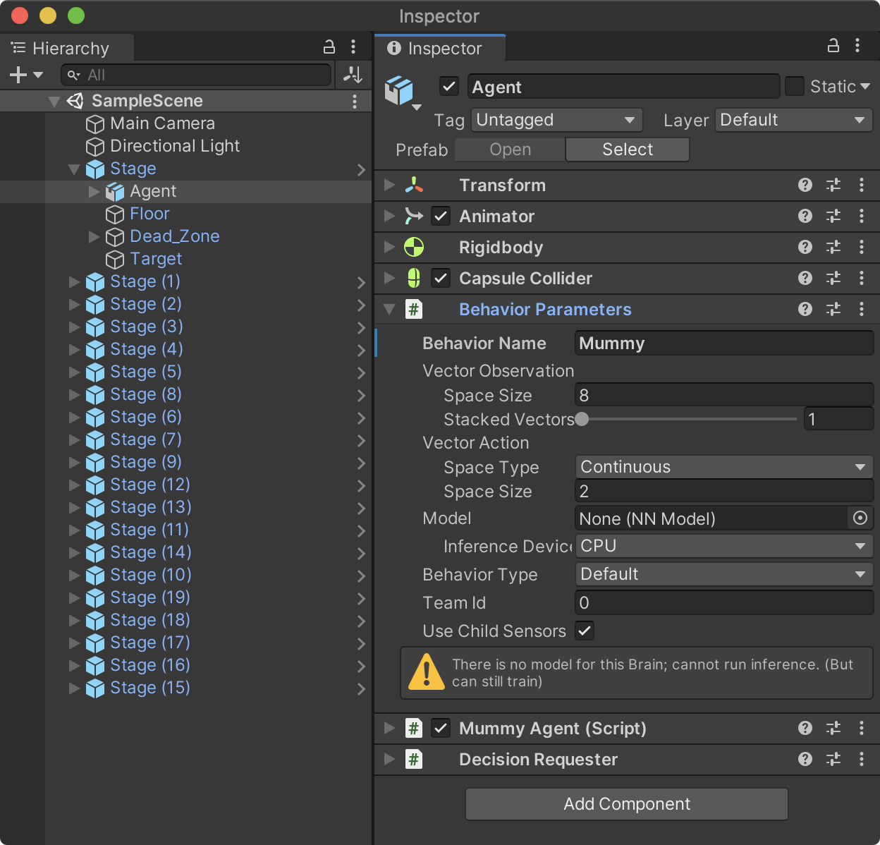This screenshot has width=880, height=845.
Task: Click the hierarchy search field
Action: click(x=196, y=75)
